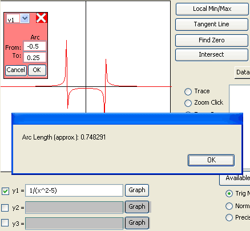This screenshot has width=250, height=231.
Task: Open the Local Min/Max tool
Action: [212, 9]
